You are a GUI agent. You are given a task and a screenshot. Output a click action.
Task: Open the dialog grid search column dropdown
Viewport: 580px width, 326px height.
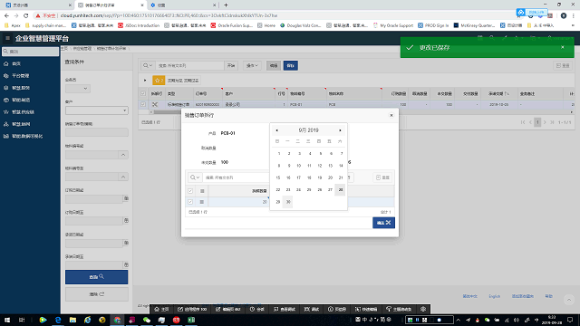[195, 177]
